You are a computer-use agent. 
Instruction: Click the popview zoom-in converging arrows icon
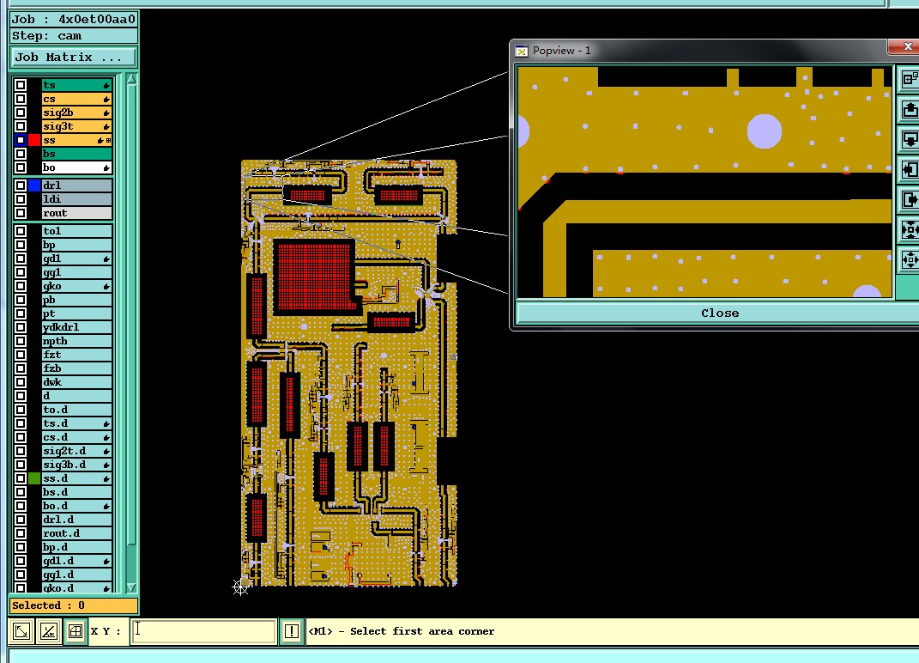pyautogui.click(x=909, y=229)
